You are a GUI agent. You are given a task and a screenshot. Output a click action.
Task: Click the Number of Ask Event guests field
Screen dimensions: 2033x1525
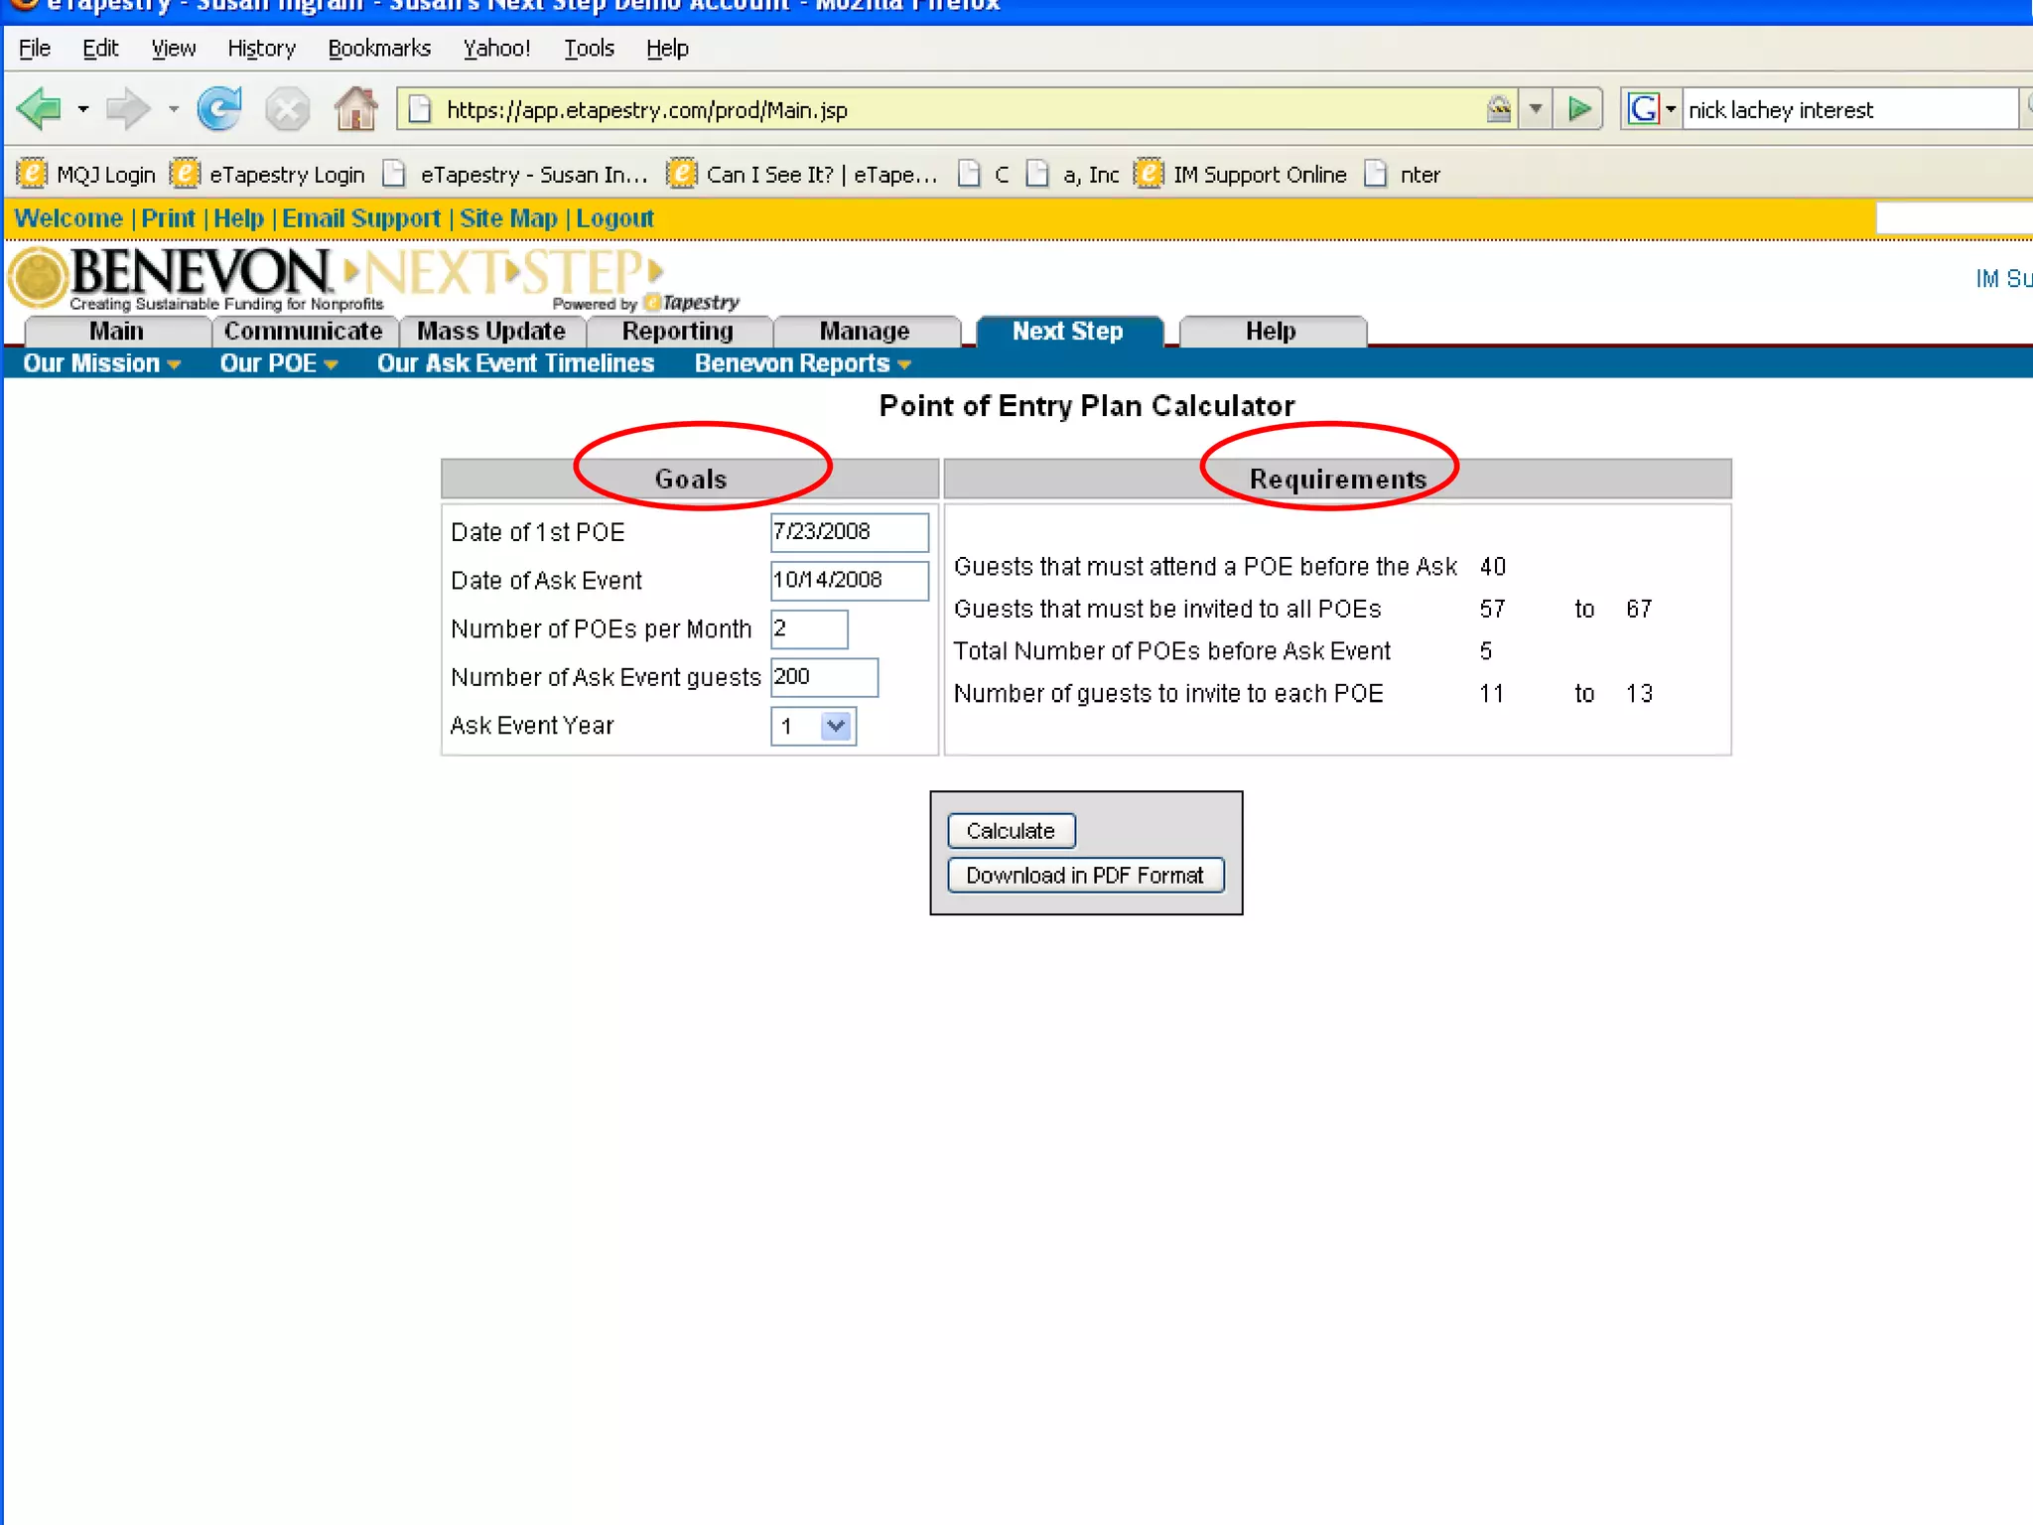[823, 677]
